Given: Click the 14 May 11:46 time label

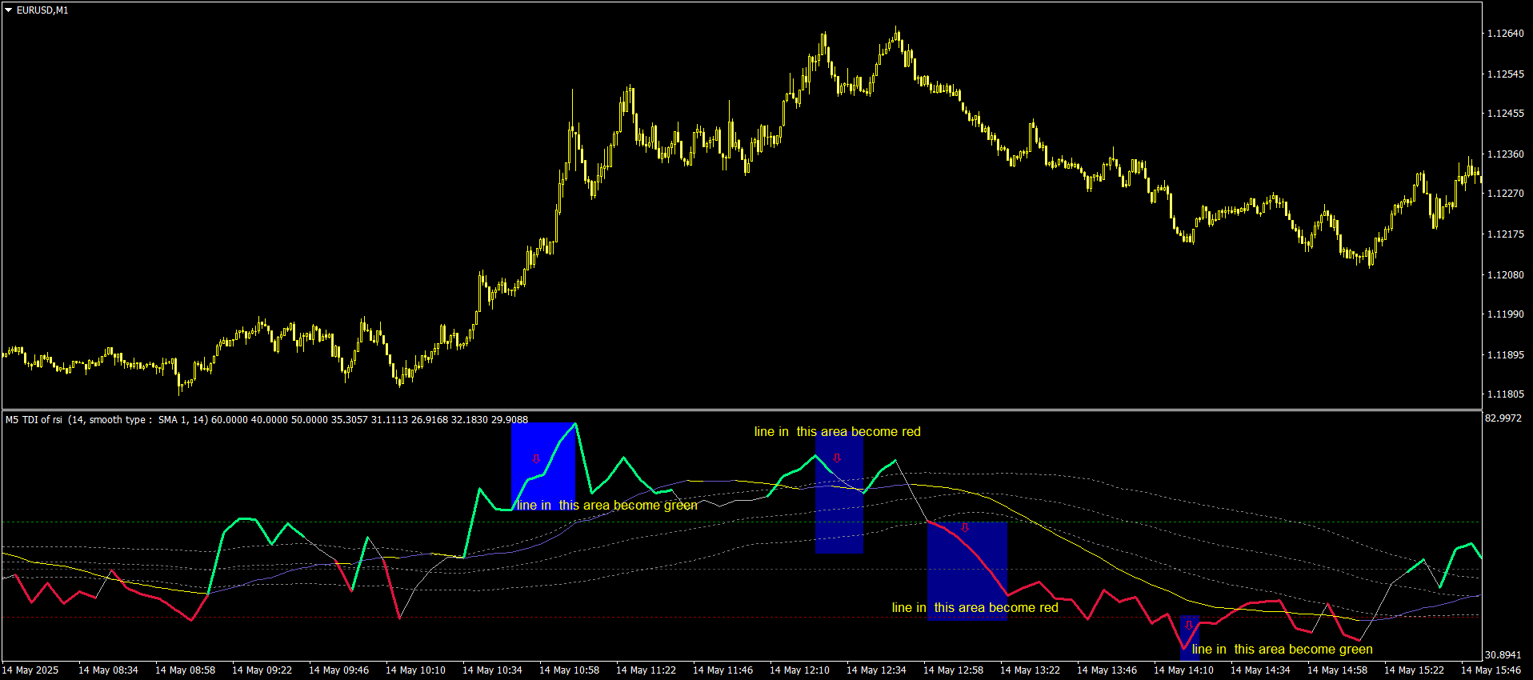Looking at the screenshot, I should (x=722, y=670).
